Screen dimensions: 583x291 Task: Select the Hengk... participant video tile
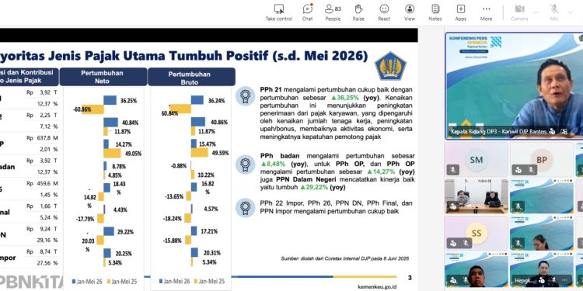click(x=542, y=269)
